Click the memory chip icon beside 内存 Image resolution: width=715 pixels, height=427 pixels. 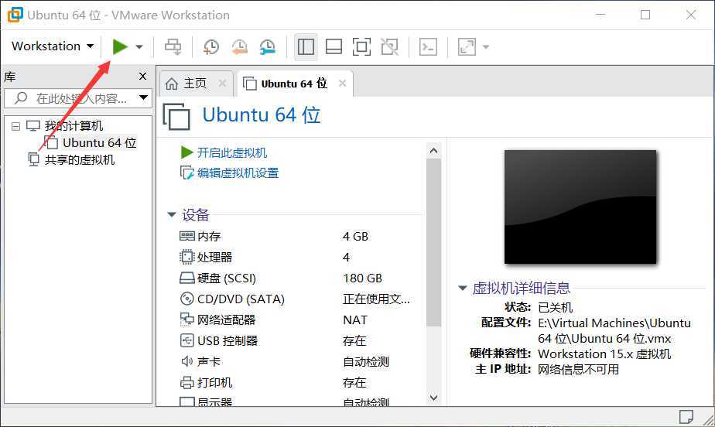(x=187, y=236)
